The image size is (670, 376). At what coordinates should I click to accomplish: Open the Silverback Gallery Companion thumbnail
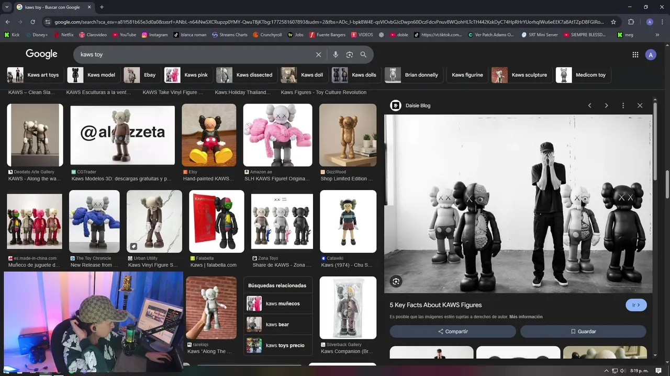[x=348, y=308]
